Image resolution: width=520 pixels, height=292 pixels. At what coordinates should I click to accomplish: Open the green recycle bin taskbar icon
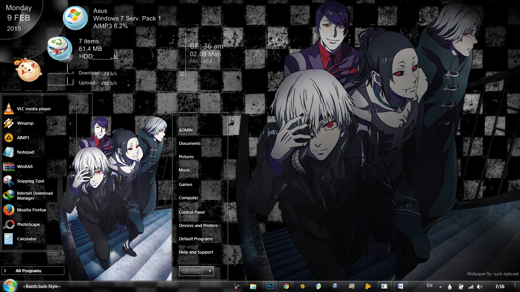click(x=319, y=286)
